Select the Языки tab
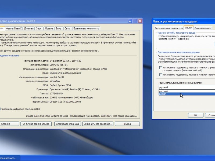The height and width of the screenshot is (161, 215). coord(189,28)
